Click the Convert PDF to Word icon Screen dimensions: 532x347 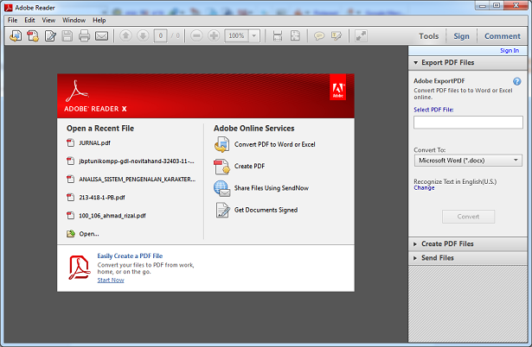222,144
